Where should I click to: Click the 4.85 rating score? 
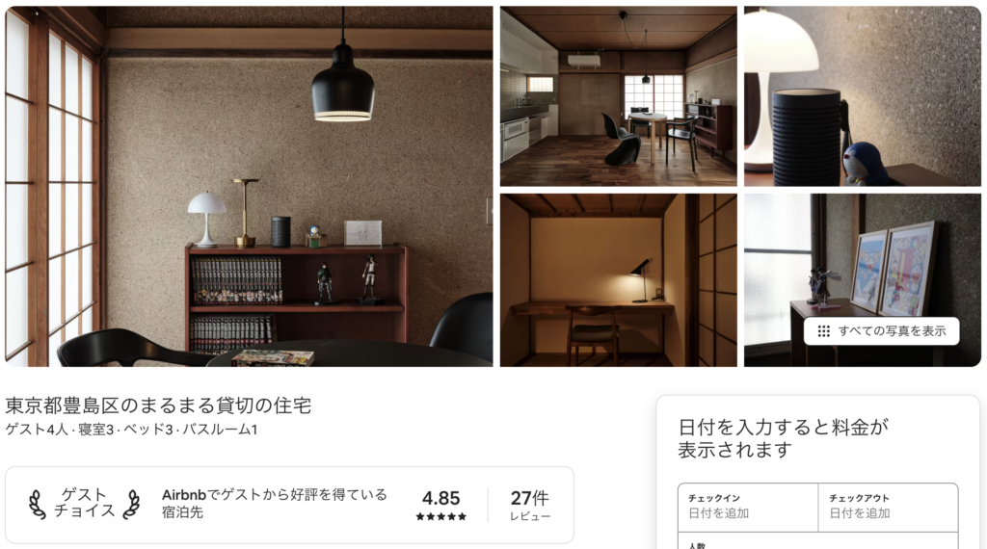click(440, 498)
